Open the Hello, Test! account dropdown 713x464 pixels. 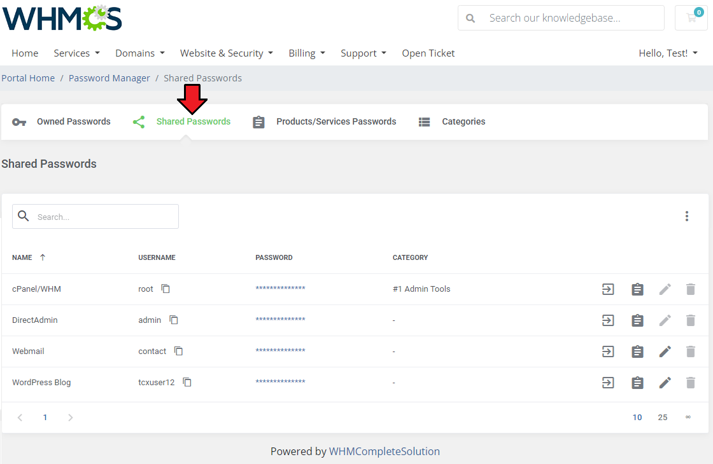(668, 53)
